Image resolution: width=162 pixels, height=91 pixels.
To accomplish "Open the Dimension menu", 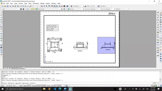I will tap(36, 4).
